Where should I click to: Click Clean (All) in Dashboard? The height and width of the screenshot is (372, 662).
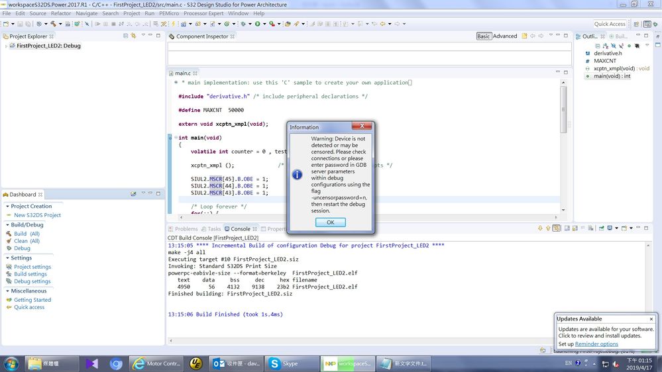tap(27, 241)
